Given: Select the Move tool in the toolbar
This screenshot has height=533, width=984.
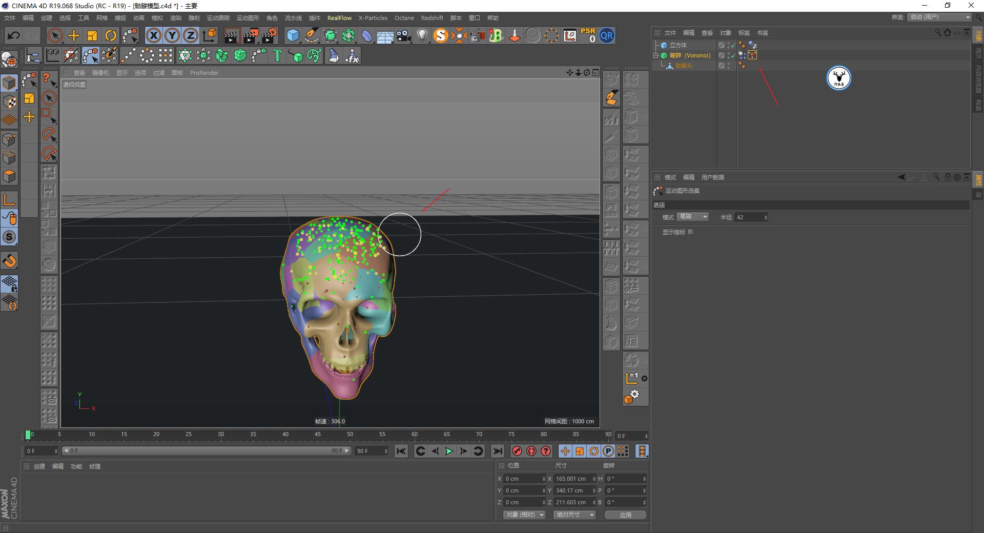Looking at the screenshot, I should pyautogui.click(x=74, y=35).
